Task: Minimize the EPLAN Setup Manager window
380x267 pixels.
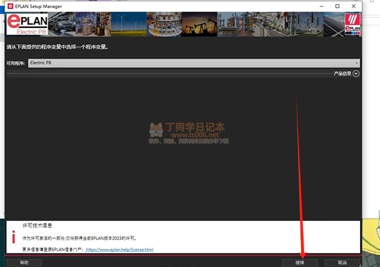Action: pyautogui.click(x=321, y=6)
